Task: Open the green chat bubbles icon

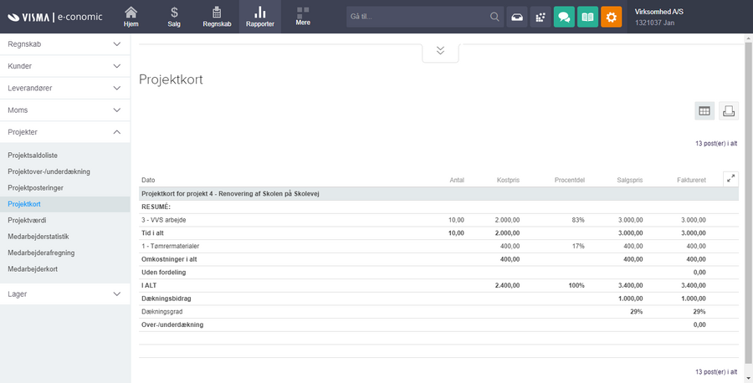Action: pos(564,17)
